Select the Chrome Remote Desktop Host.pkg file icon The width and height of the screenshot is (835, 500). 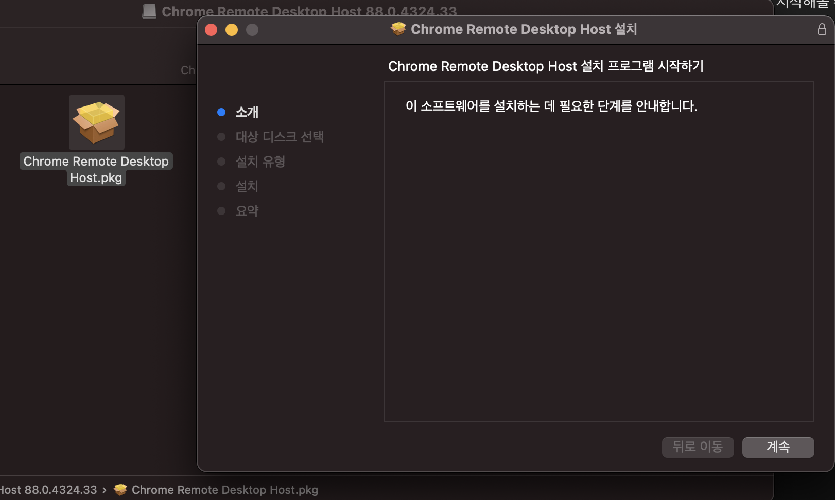(x=97, y=122)
